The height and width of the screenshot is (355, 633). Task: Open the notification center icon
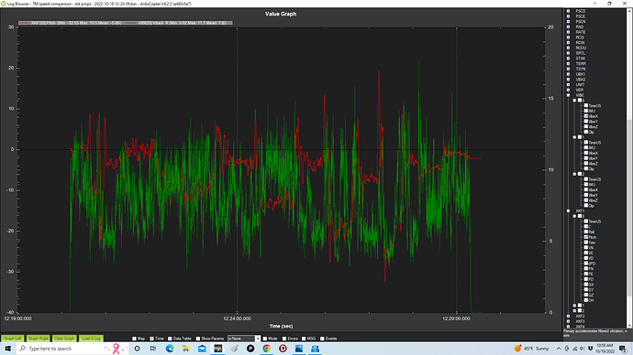click(x=623, y=349)
